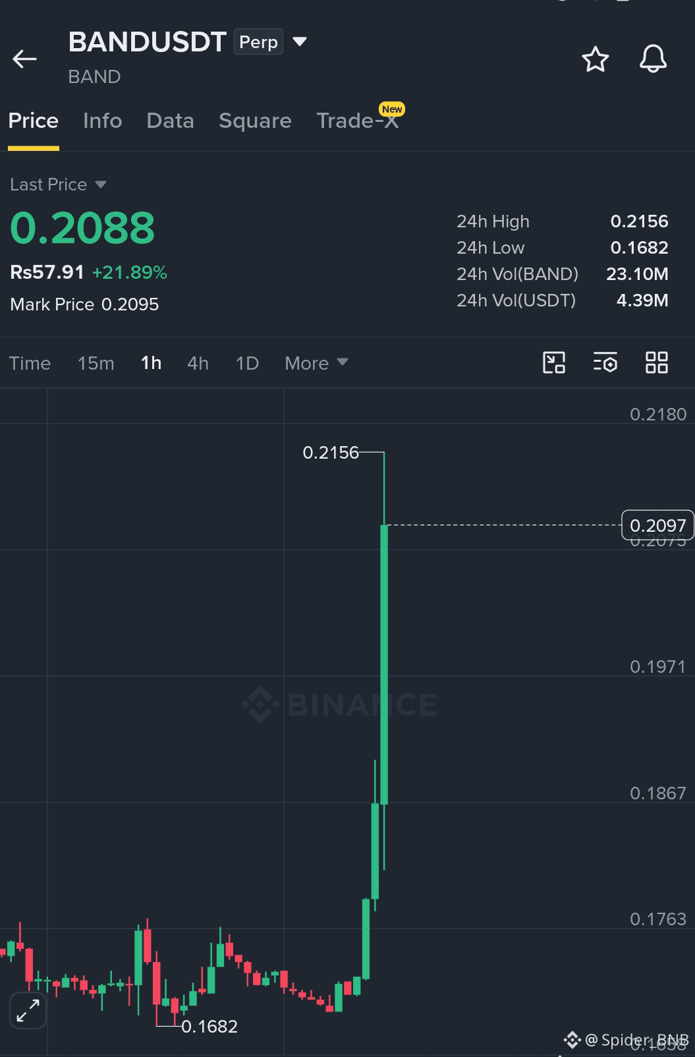Tap the 0.2097 current price label
695x1057 pixels.
pyautogui.click(x=657, y=525)
